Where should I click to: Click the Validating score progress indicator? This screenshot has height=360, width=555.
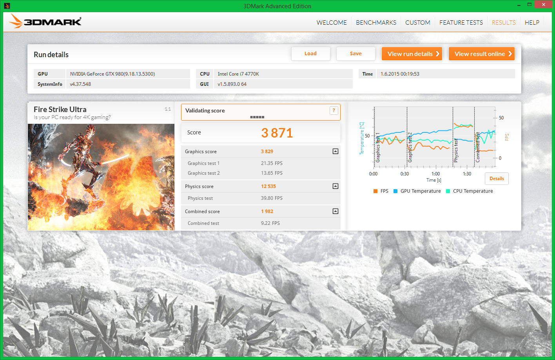click(x=257, y=117)
